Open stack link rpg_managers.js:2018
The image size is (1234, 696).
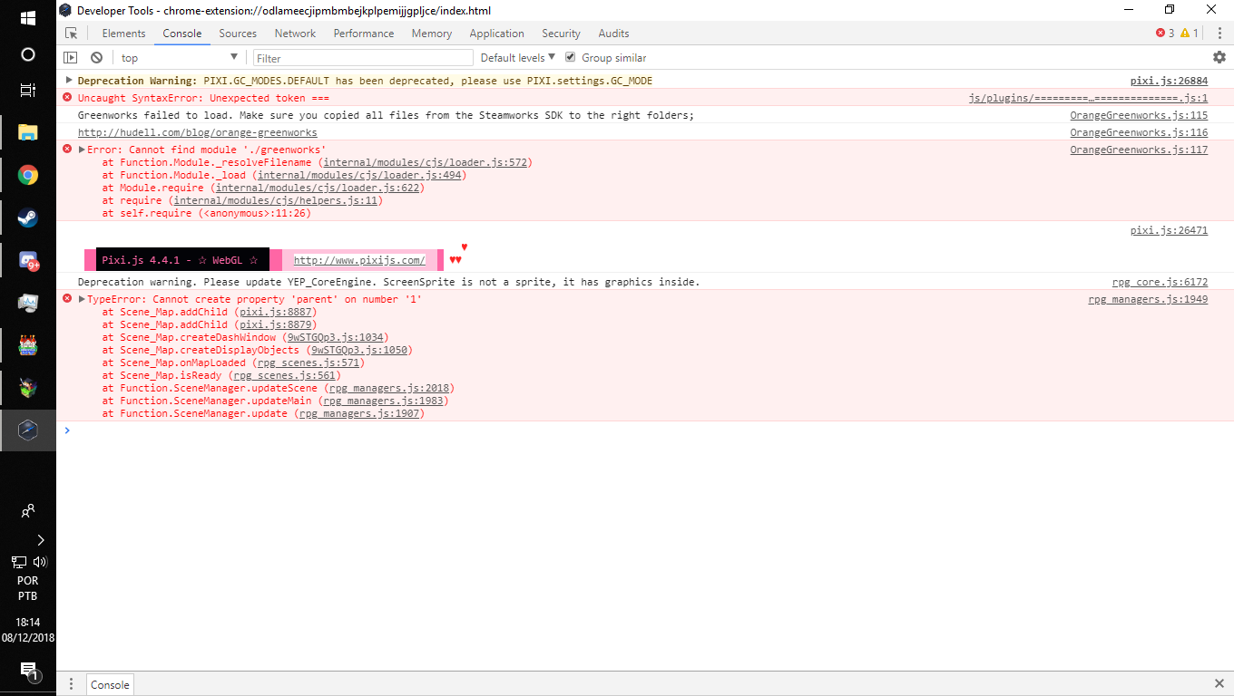click(389, 388)
